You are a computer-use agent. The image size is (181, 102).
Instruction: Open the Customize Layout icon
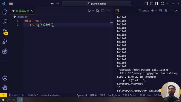coord(162,4)
